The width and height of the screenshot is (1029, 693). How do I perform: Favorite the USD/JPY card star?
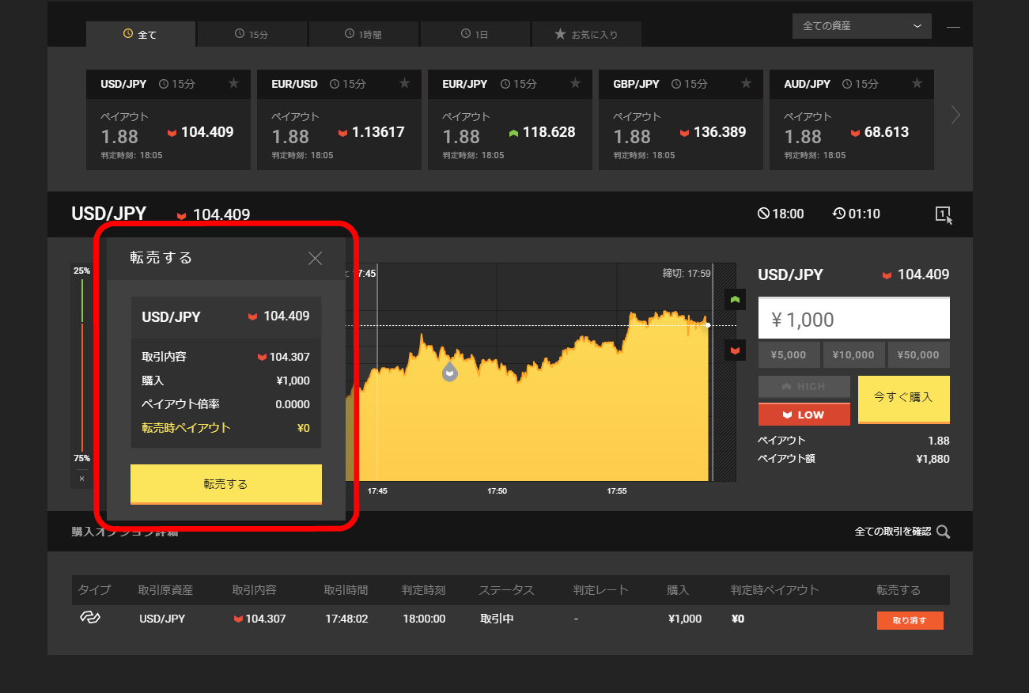click(233, 83)
